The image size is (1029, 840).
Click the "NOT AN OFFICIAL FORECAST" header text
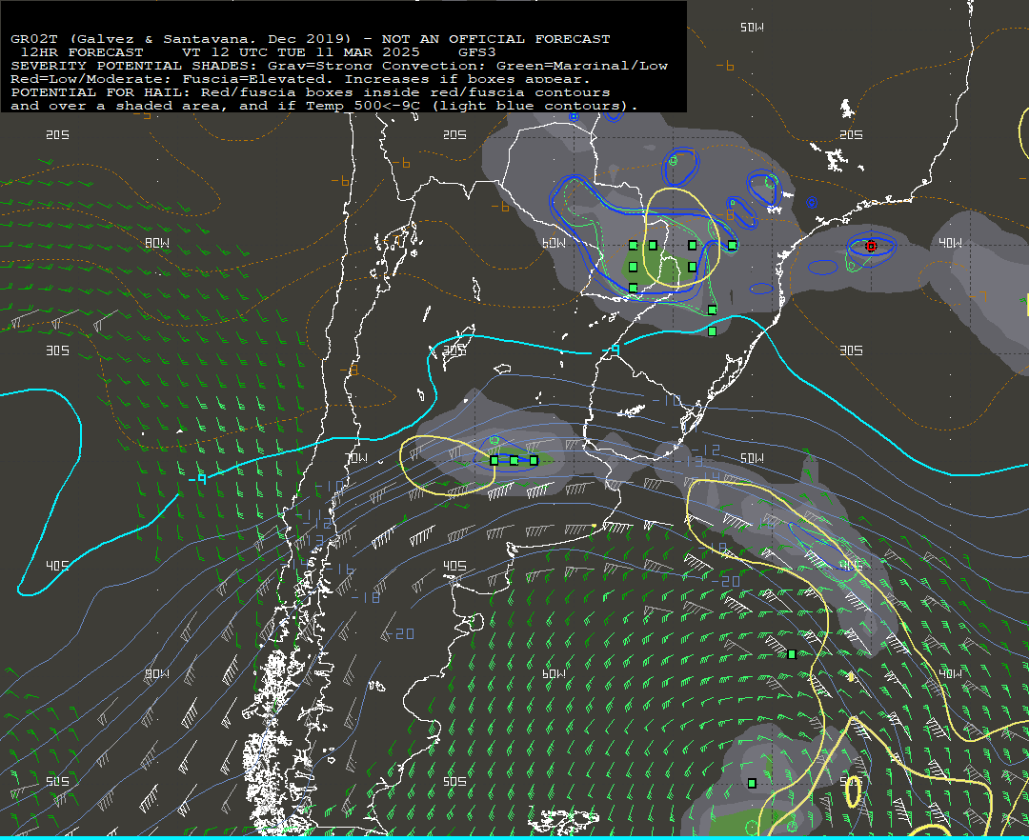point(495,39)
